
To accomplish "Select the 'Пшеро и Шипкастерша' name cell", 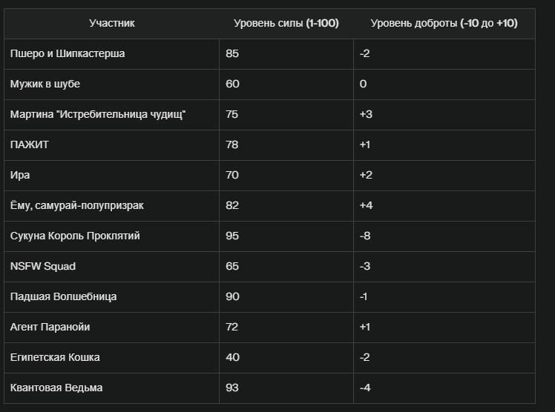I will (x=111, y=53).
